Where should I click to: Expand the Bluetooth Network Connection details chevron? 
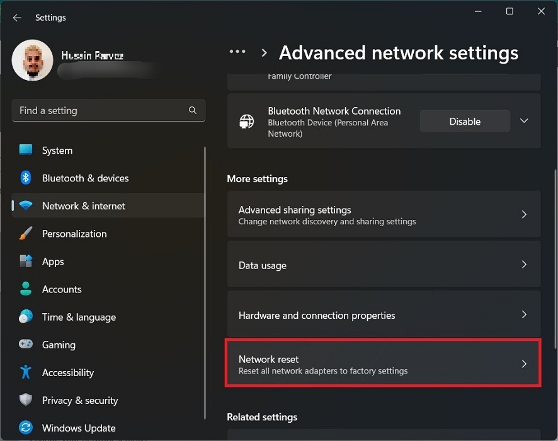(x=524, y=121)
